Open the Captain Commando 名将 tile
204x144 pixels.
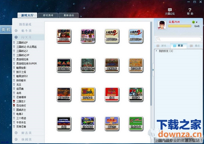pos(64,124)
